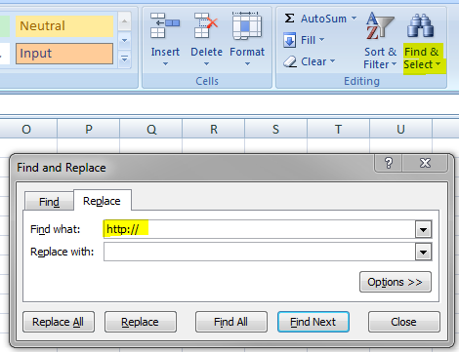Show more options with Options >>
The image size is (459, 352).
coord(396,282)
